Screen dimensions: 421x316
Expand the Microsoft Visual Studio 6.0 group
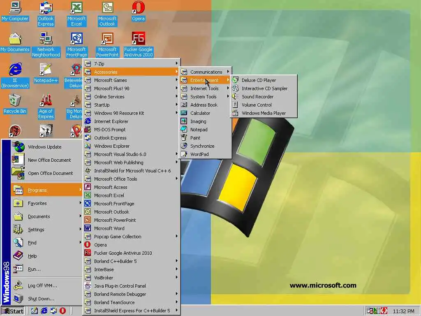tap(131, 154)
